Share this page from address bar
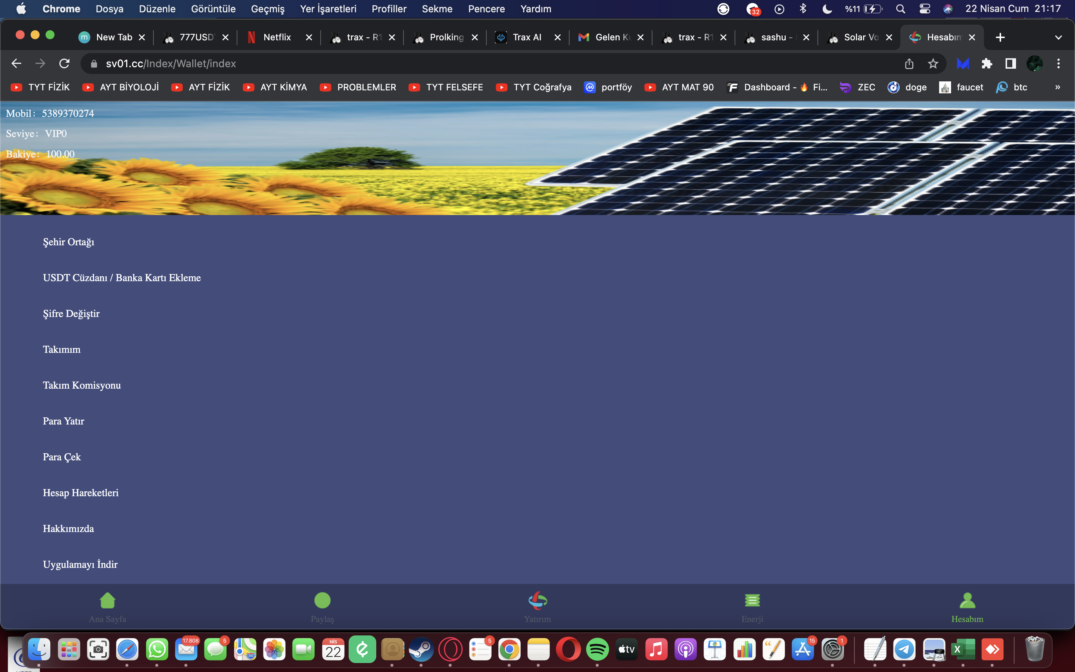Image resolution: width=1075 pixels, height=672 pixels. coord(909,63)
